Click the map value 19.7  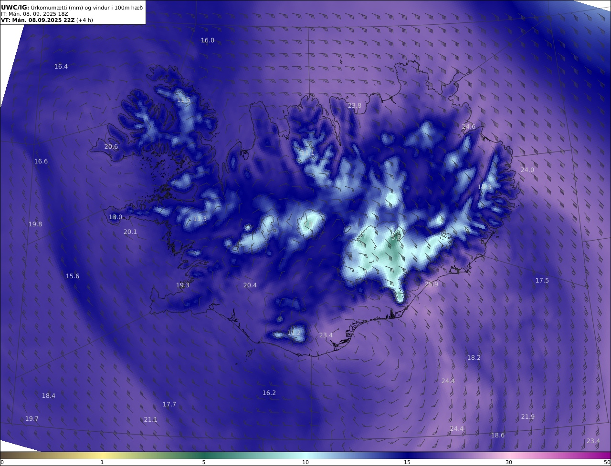32,419
